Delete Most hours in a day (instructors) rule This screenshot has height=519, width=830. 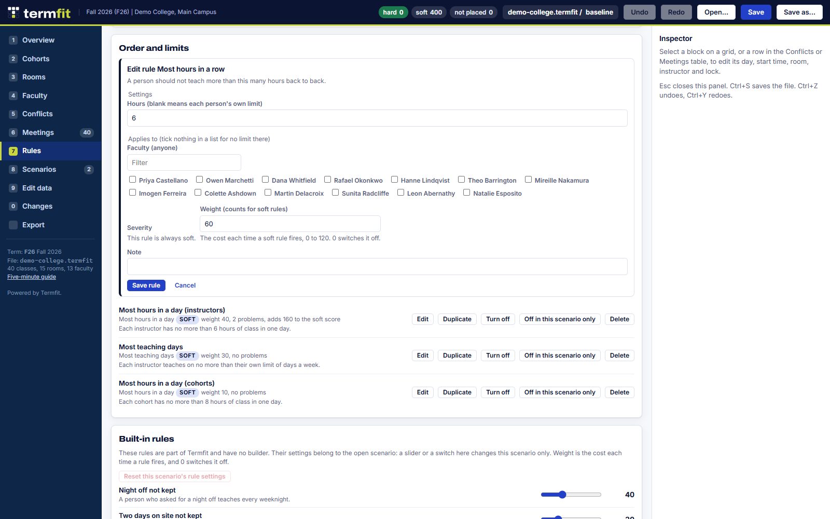tap(619, 319)
